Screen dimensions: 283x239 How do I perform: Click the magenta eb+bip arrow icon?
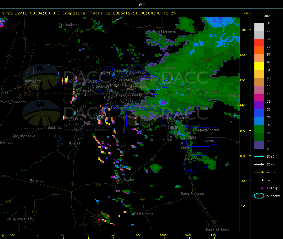click(x=259, y=188)
